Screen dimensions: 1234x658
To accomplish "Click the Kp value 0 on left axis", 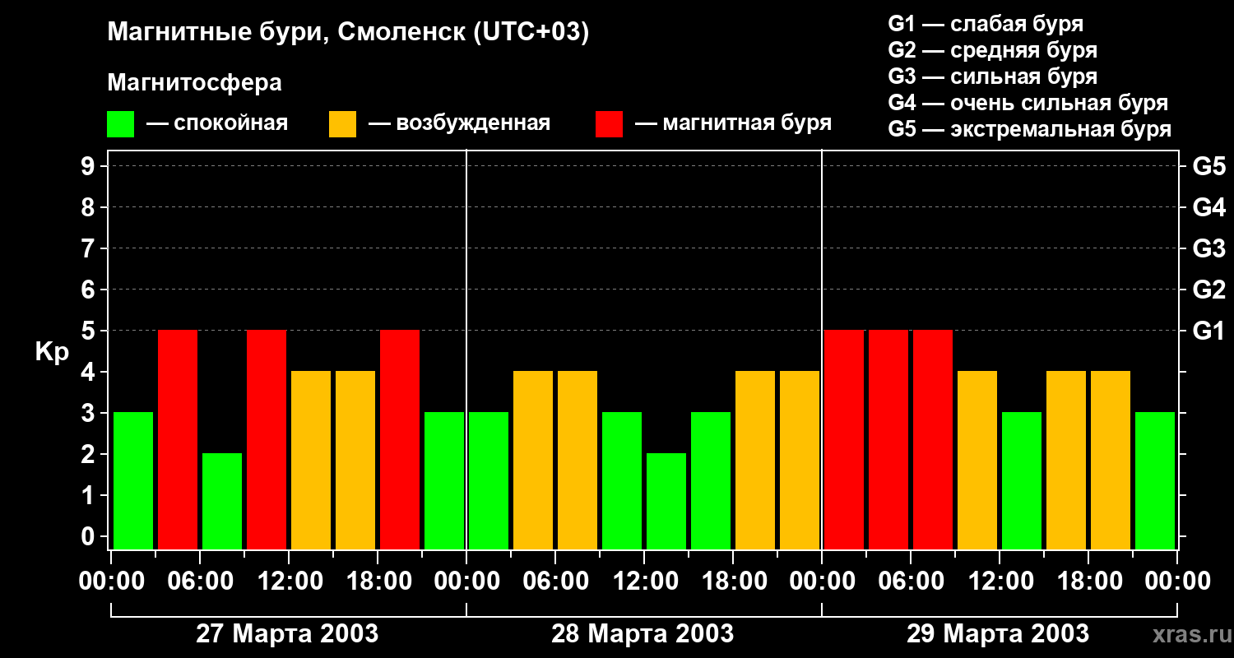I will [89, 536].
